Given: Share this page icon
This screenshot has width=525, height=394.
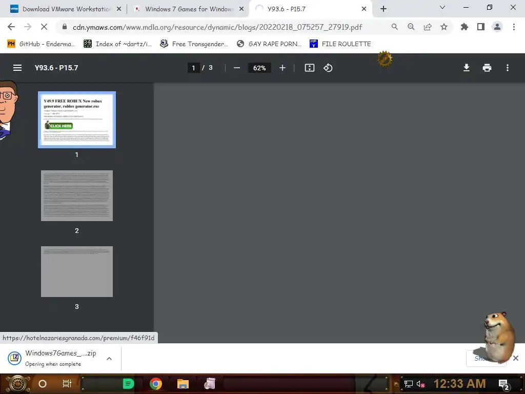Looking at the screenshot, I should (428, 27).
